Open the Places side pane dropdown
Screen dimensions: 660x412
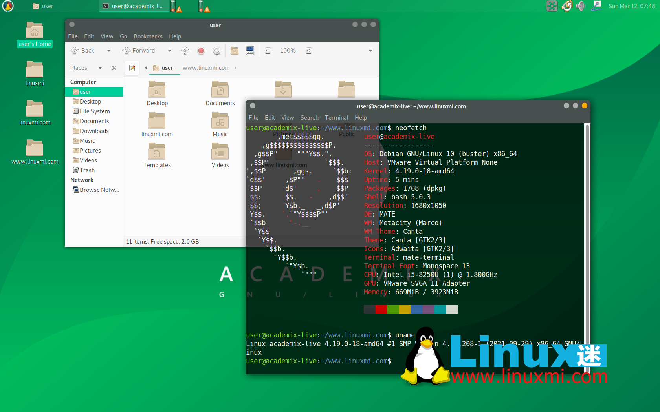pos(100,68)
